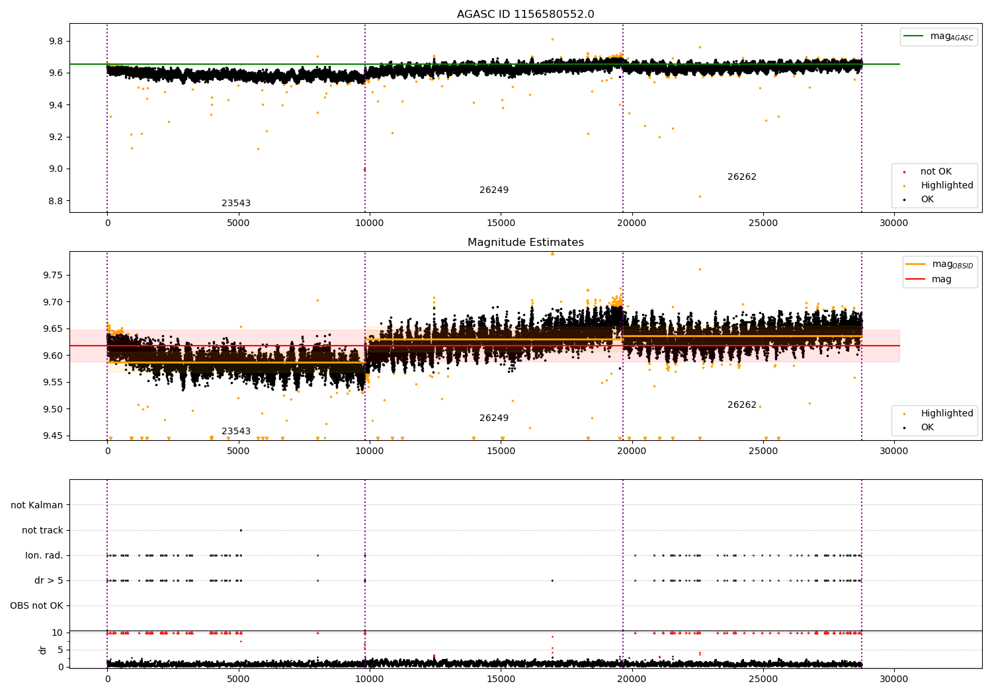
Task: Click 'Highlighted' in the top plot legend
Action: point(947,186)
